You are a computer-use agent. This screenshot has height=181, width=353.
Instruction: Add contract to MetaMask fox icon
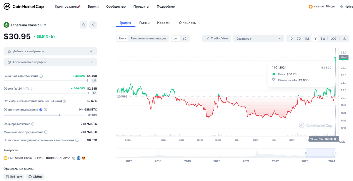coord(83,158)
